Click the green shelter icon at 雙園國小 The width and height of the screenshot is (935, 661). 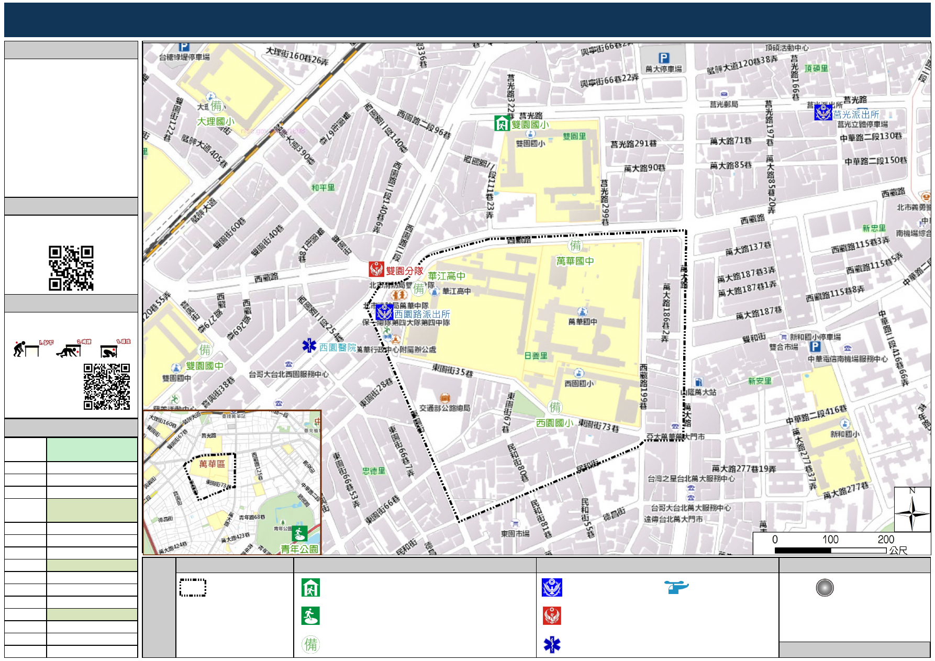[x=502, y=123]
